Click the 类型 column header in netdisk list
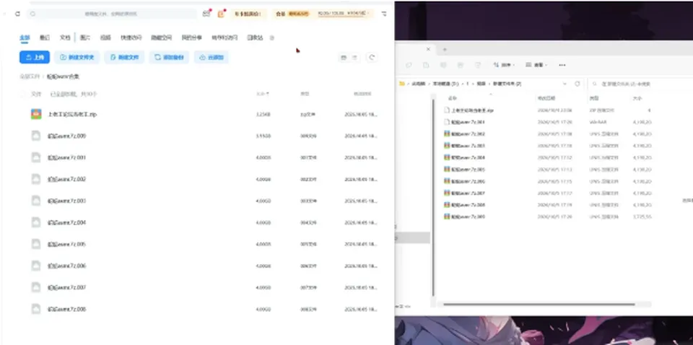 (x=305, y=94)
